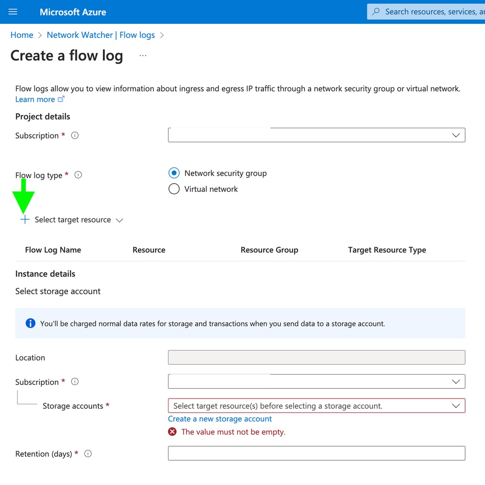Click the external link icon after Learn more
The image size is (485, 485).
point(61,99)
